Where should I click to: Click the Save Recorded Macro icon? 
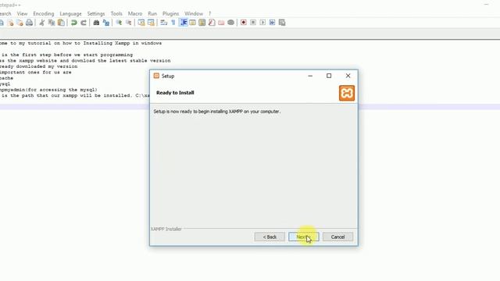(x=282, y=23)
